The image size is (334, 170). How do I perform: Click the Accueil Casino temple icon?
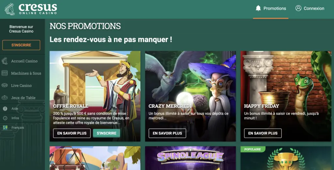tap(5, 61)
